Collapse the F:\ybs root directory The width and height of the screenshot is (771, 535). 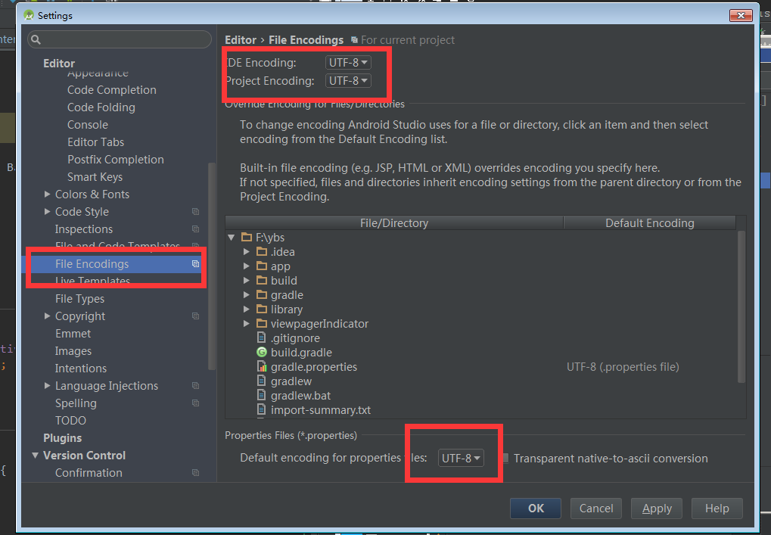231,238
